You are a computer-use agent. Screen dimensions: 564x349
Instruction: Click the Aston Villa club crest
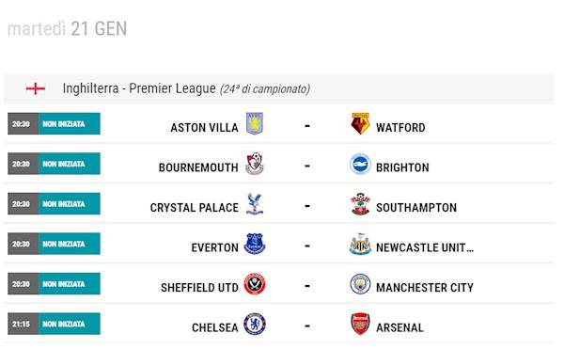tap(255, 124)
